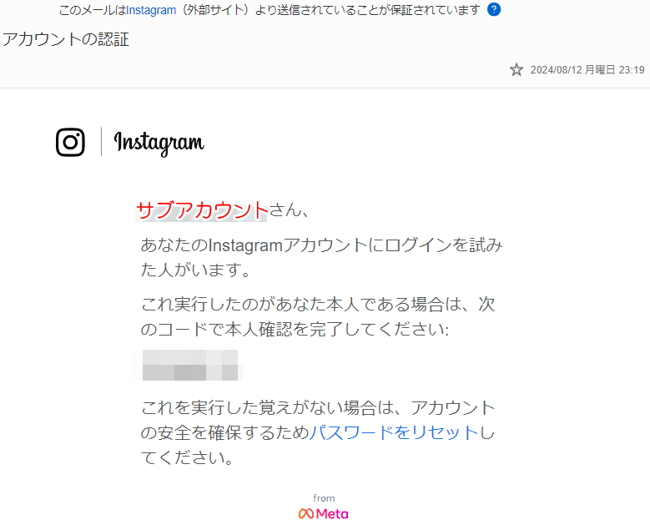This screenshot has width=650, height=525.
Task: Click the final line てください。
Action: (187, 458)
